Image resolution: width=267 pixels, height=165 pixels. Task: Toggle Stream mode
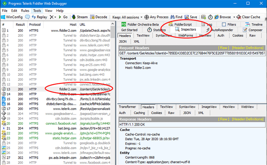point(80,17)
